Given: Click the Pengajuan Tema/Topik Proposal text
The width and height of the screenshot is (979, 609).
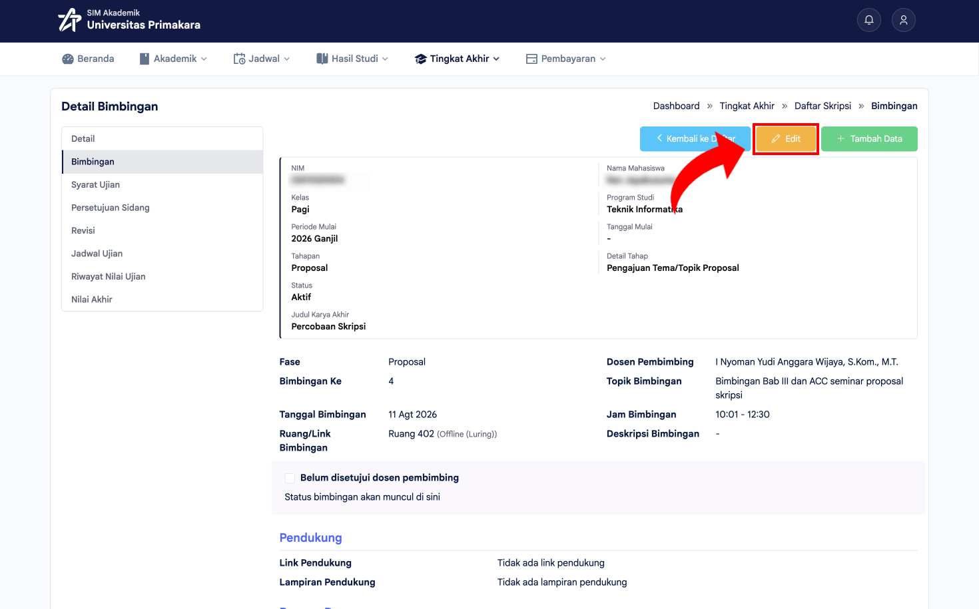Looking at the screenshot, I should (673, 268).
